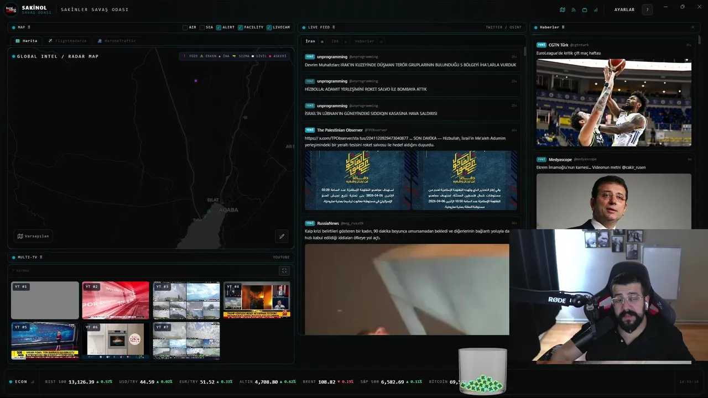Select the İran feed tab
The height and width of the screenshot is (398, 708).
pyautogui.click(x=310, y=41)
